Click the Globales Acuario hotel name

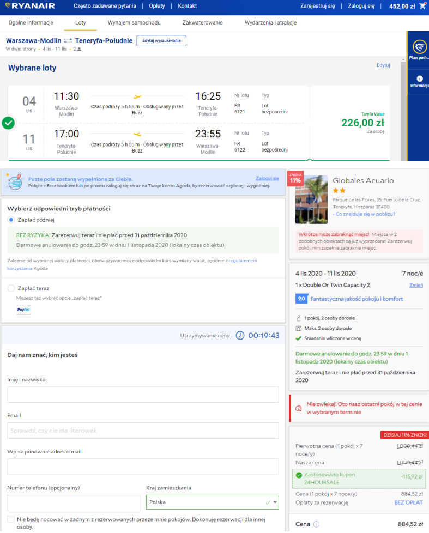(x=363, y=180)
